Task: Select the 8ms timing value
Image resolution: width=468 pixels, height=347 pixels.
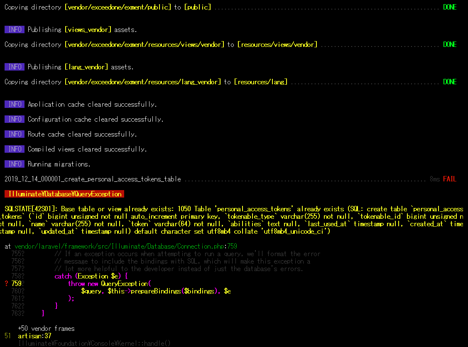Action: (435, 179)
